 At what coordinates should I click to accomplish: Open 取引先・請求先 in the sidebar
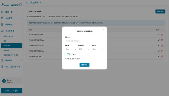coord(8,36)
